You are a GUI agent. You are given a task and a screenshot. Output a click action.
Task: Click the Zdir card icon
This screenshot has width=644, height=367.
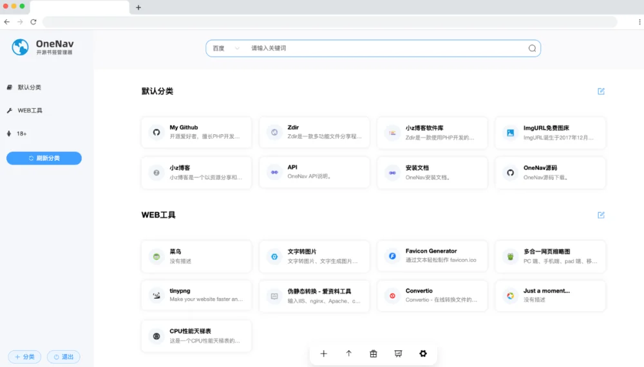click(274, 132)
